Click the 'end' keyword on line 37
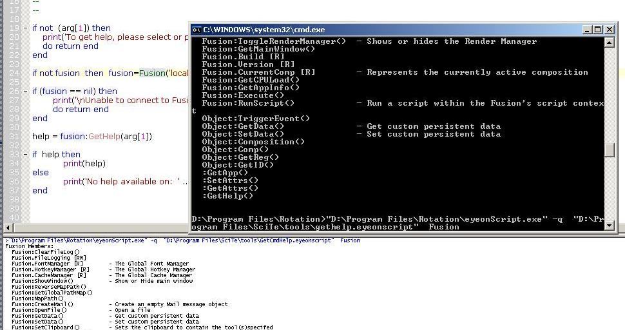Screen dimensions: 625x330 (40, 191)
